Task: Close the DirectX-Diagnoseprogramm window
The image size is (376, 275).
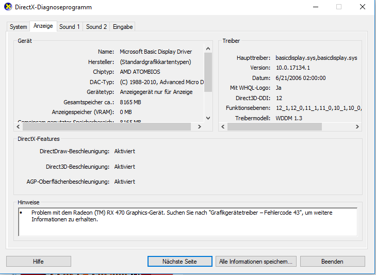Action: coord(363,7)
